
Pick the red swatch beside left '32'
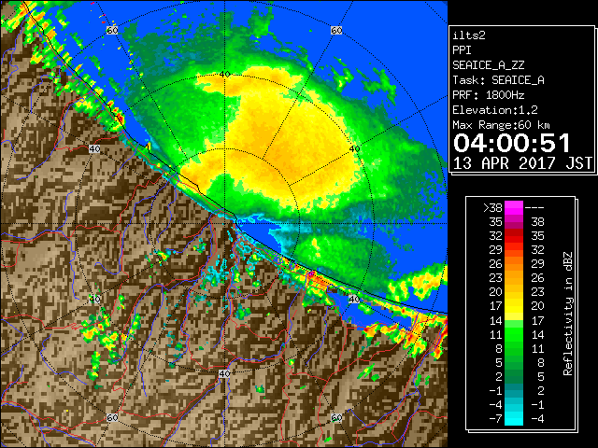[x=514, y=236]
